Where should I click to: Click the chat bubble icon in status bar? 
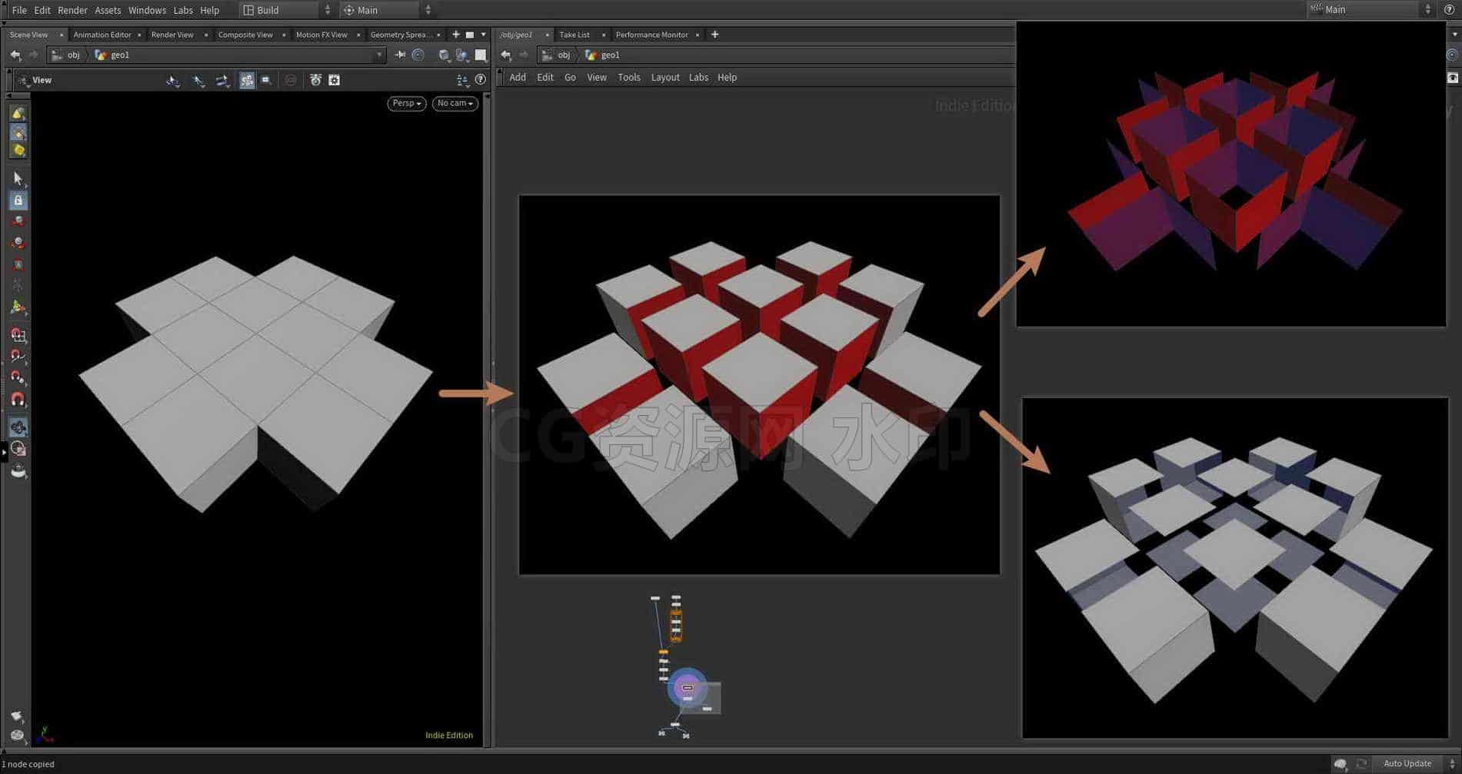(x=1340, y=764)
